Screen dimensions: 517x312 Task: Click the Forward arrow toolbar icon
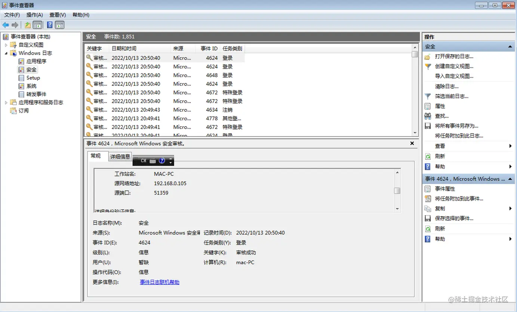coord(15,25)
